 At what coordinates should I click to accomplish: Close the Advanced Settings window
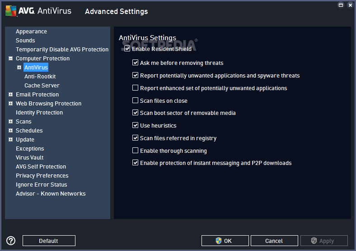[350, 5]
